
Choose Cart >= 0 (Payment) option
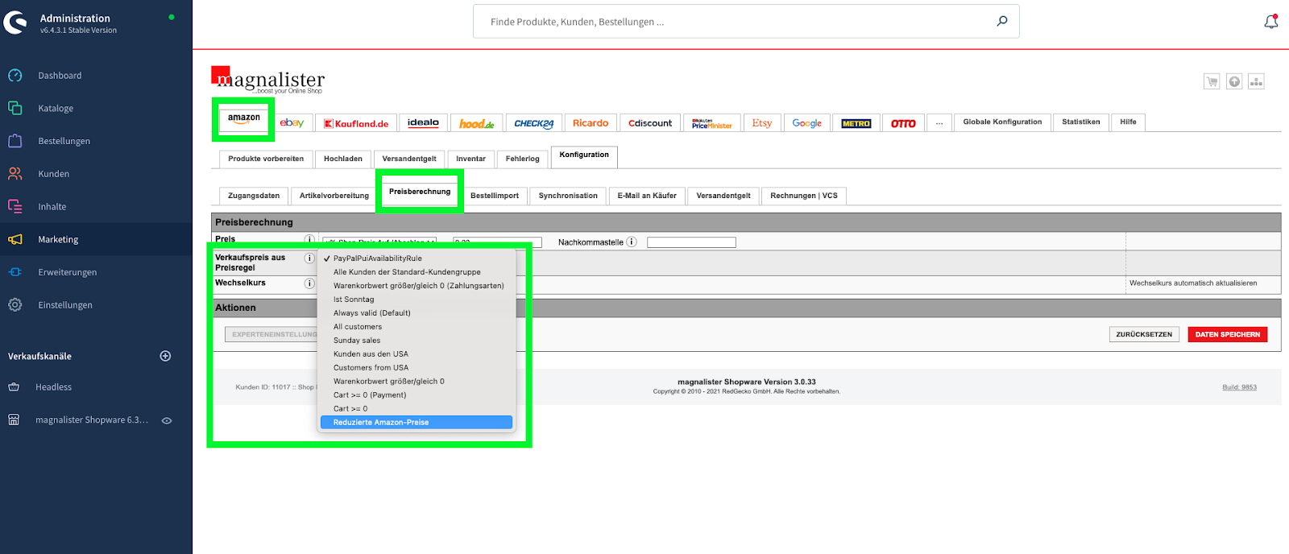coord(417,395)
